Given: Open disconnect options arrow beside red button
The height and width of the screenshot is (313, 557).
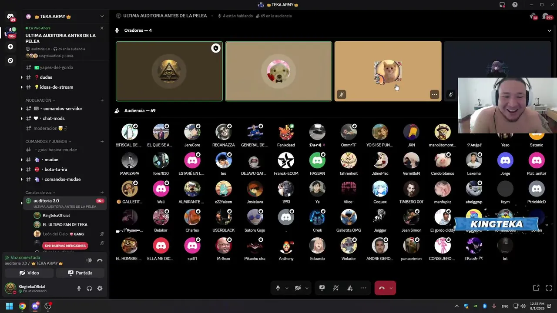Looking at the screenshot, I should pos(391,288).
